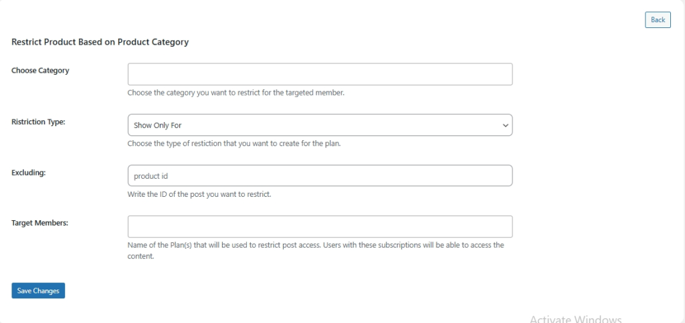
Task: Click the dropdown chevron arrow
Action: pyautogui.click(x=504, y=125)
